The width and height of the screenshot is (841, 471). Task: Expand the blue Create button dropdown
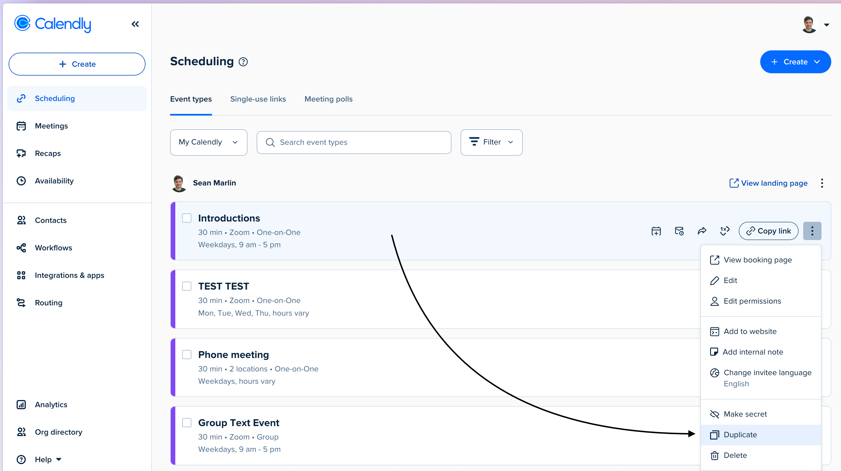click(817, 62)
